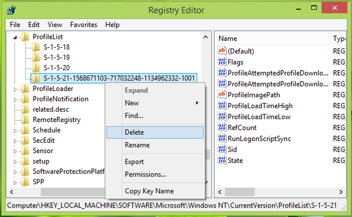
Task: Select the related.desc key label
Action: pos(51,110)
